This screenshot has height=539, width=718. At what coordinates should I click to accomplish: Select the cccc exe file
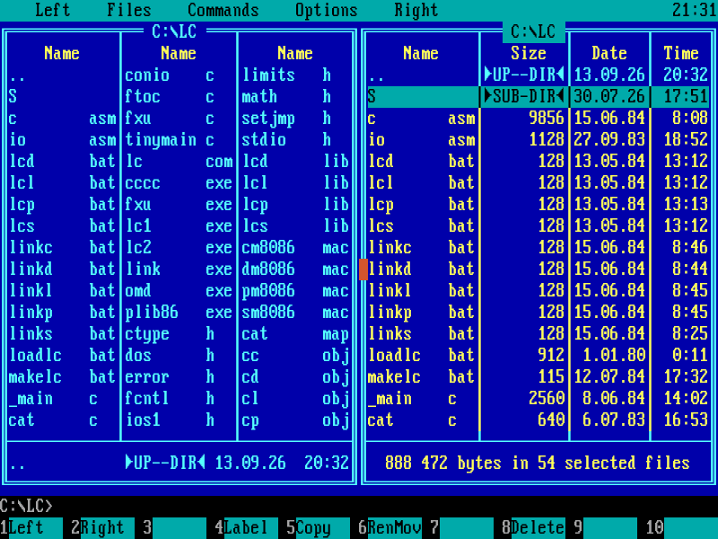pyautogui.click(x=179, y=182)
